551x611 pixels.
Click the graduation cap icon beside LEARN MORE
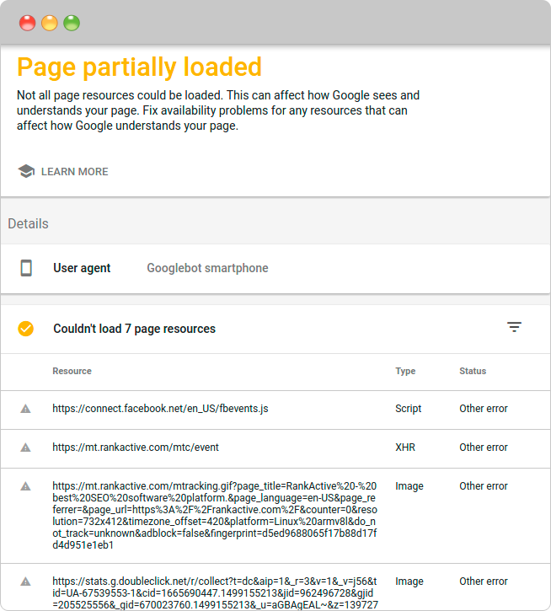26,171
